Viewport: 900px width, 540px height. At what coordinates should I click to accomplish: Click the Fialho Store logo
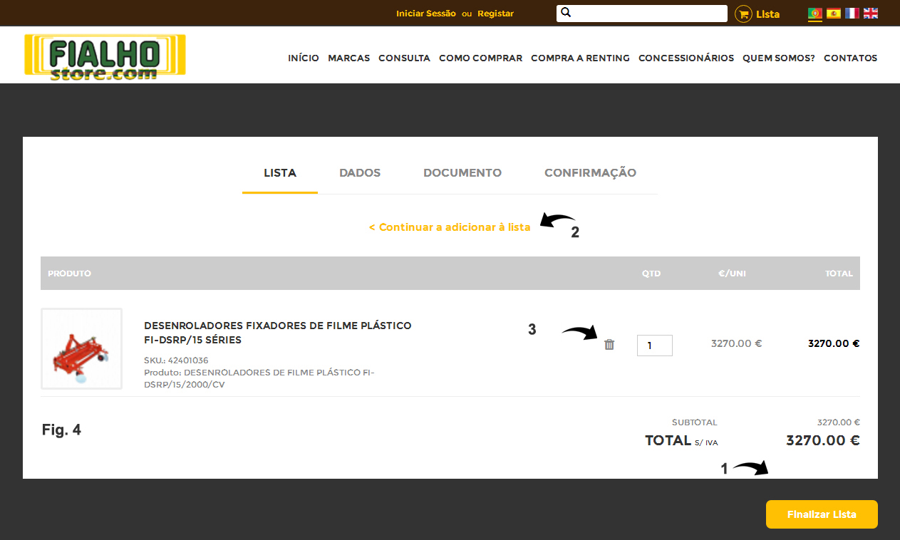click(105, 56)
